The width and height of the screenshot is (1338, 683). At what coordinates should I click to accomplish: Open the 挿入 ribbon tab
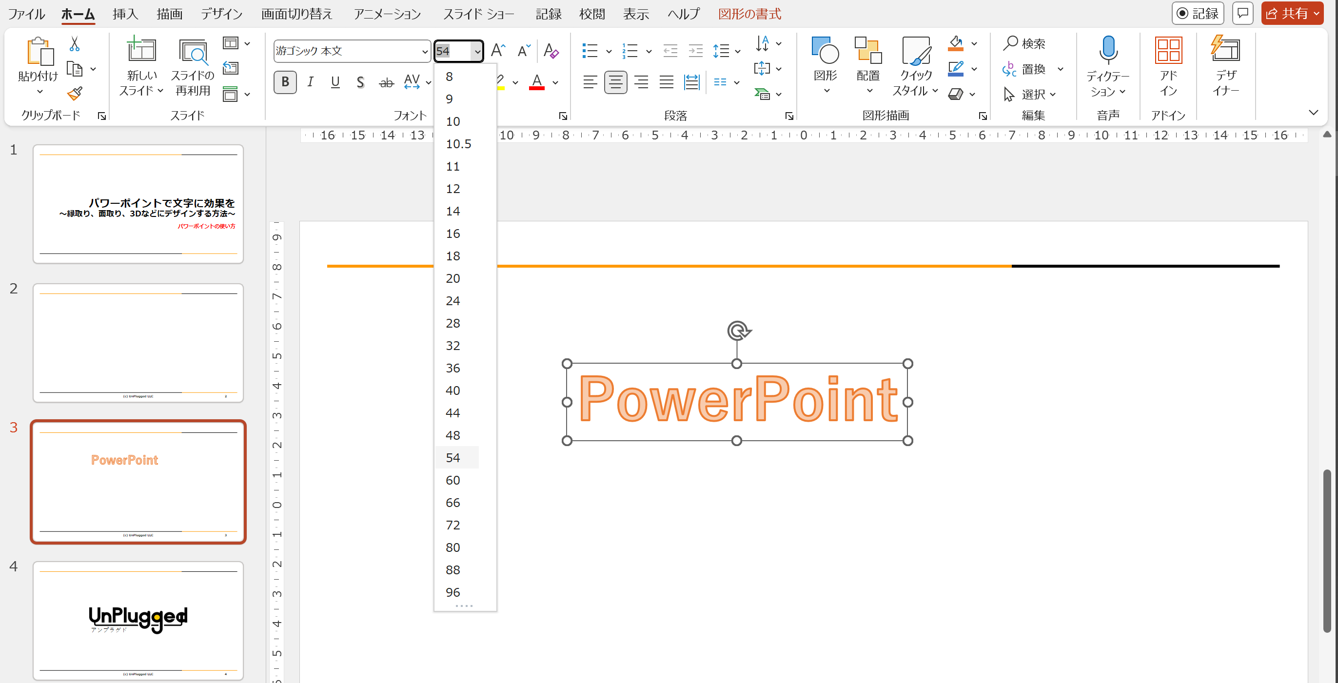125,14
